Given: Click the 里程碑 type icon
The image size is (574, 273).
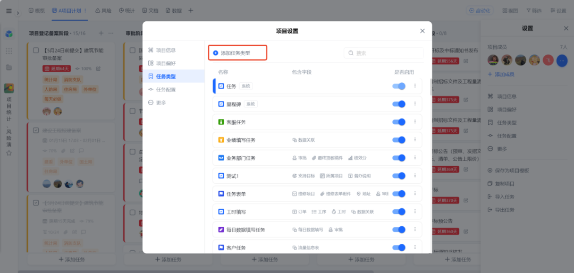Looking at the screenshot, I should coord(221,104).
